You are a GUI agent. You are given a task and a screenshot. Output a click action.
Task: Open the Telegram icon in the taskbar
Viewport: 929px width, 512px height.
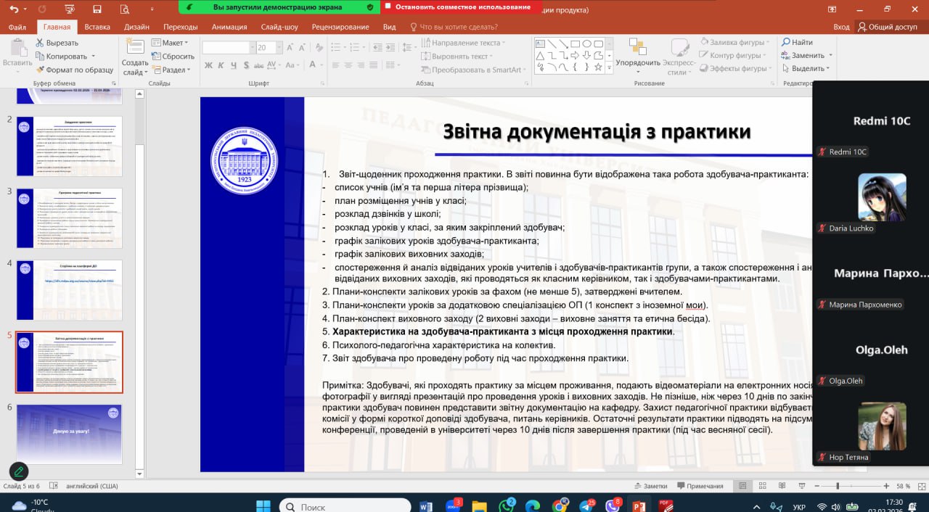tap(585, 506)
